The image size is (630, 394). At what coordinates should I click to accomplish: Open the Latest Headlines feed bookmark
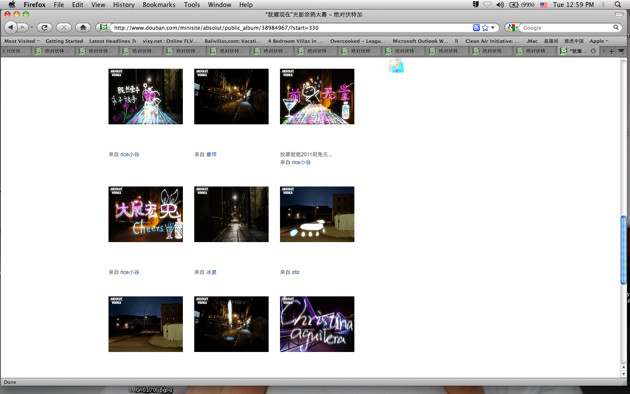point(112,41)
